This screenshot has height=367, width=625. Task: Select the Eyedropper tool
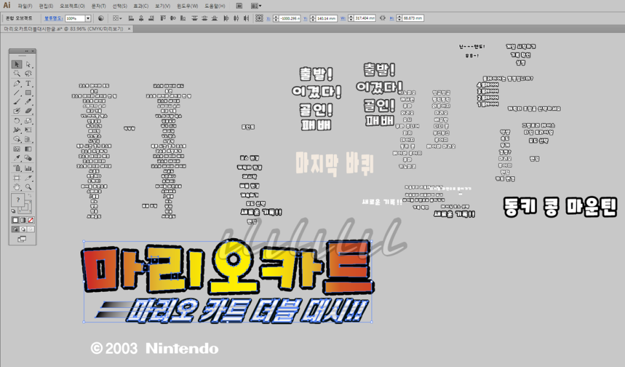[17, 158]
